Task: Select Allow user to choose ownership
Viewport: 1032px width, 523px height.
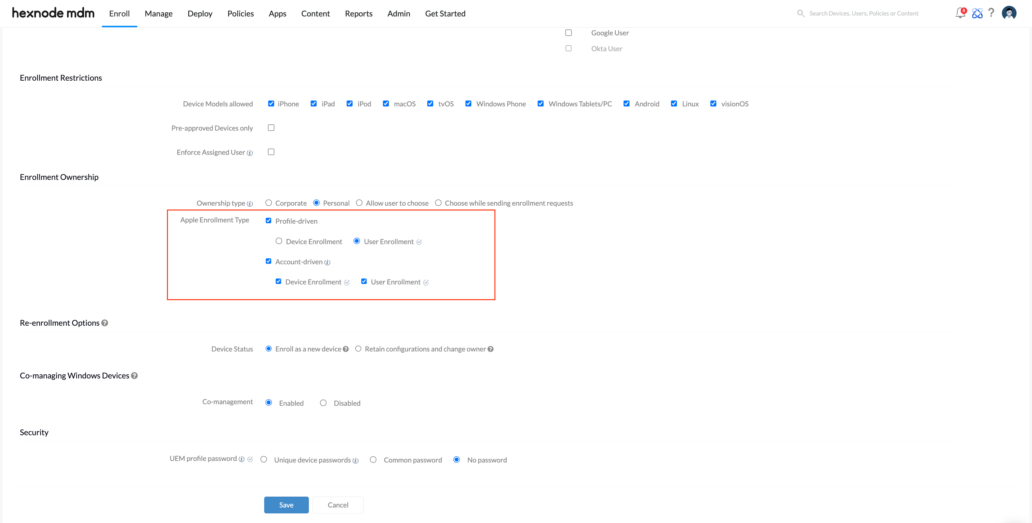Action: tap(359, 203)
